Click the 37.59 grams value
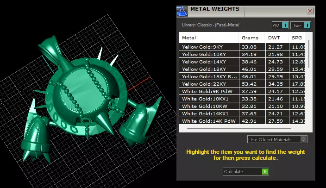This screenshot has height=188, width=326. (x=249, y=92)
